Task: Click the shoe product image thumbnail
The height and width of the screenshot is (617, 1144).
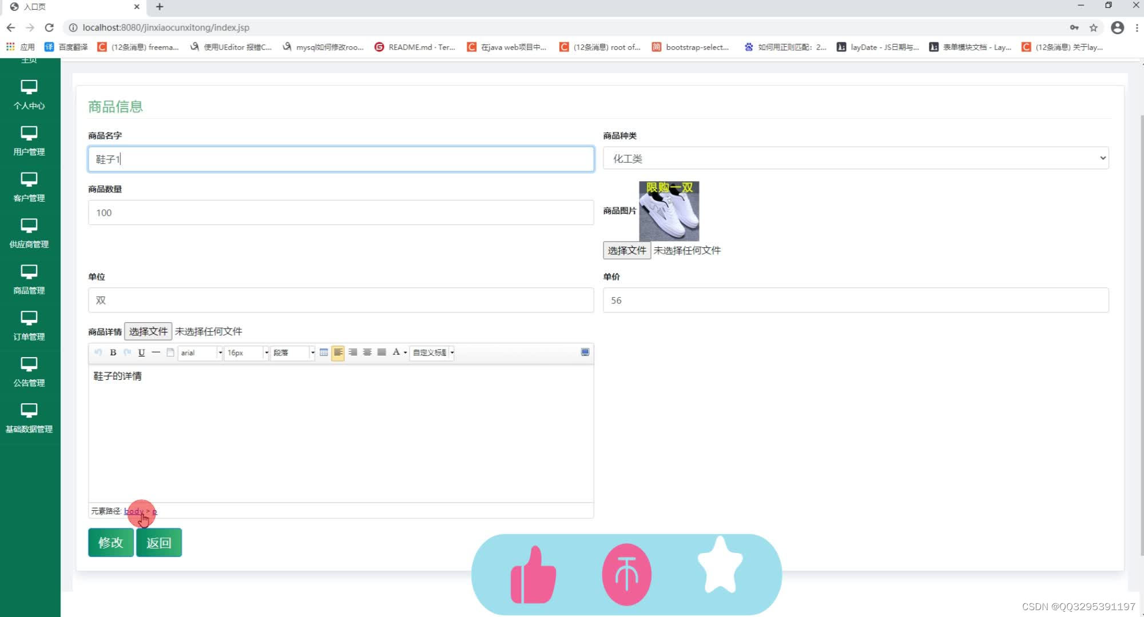Action: coord(669,211)
